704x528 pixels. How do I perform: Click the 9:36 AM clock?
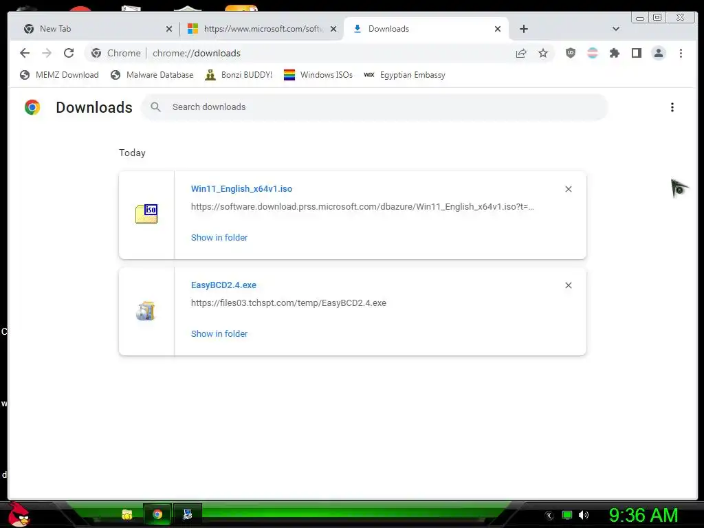point(643,515)
